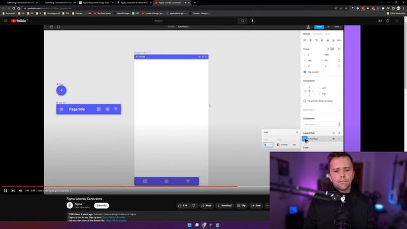Add a new Layout Grid

pyautogui.click(x=339, y=133)
